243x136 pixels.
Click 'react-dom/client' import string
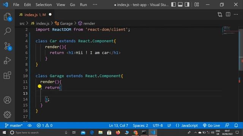[x=107, y=29]
